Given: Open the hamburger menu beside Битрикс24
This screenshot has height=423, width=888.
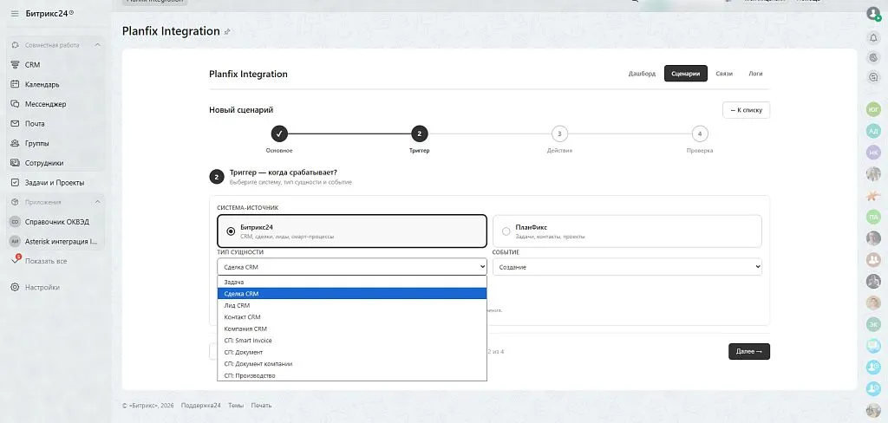Looking at the screenshot, I should click(x=15, y=13).
